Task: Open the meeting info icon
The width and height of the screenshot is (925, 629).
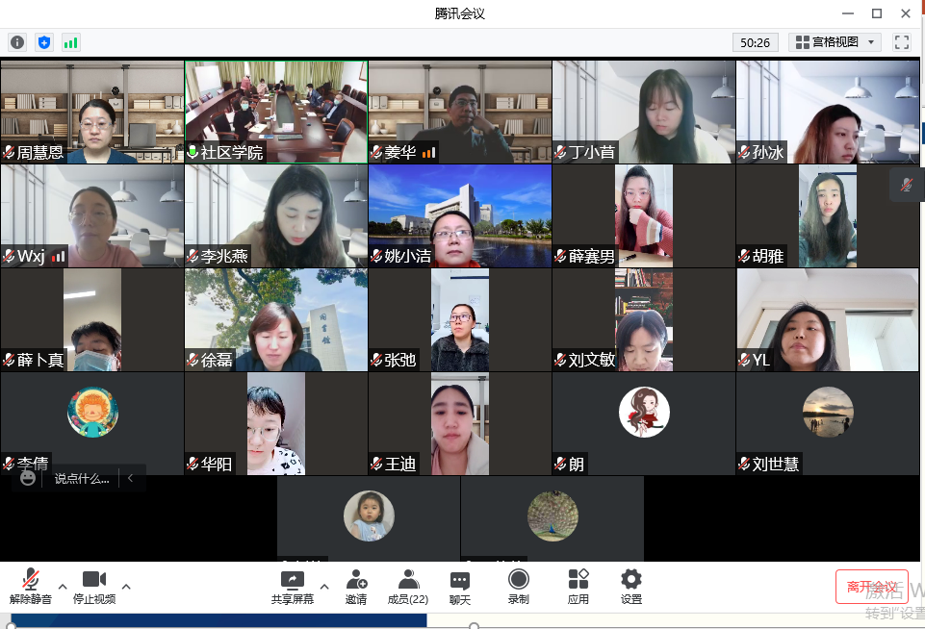Action: point(17,42)
